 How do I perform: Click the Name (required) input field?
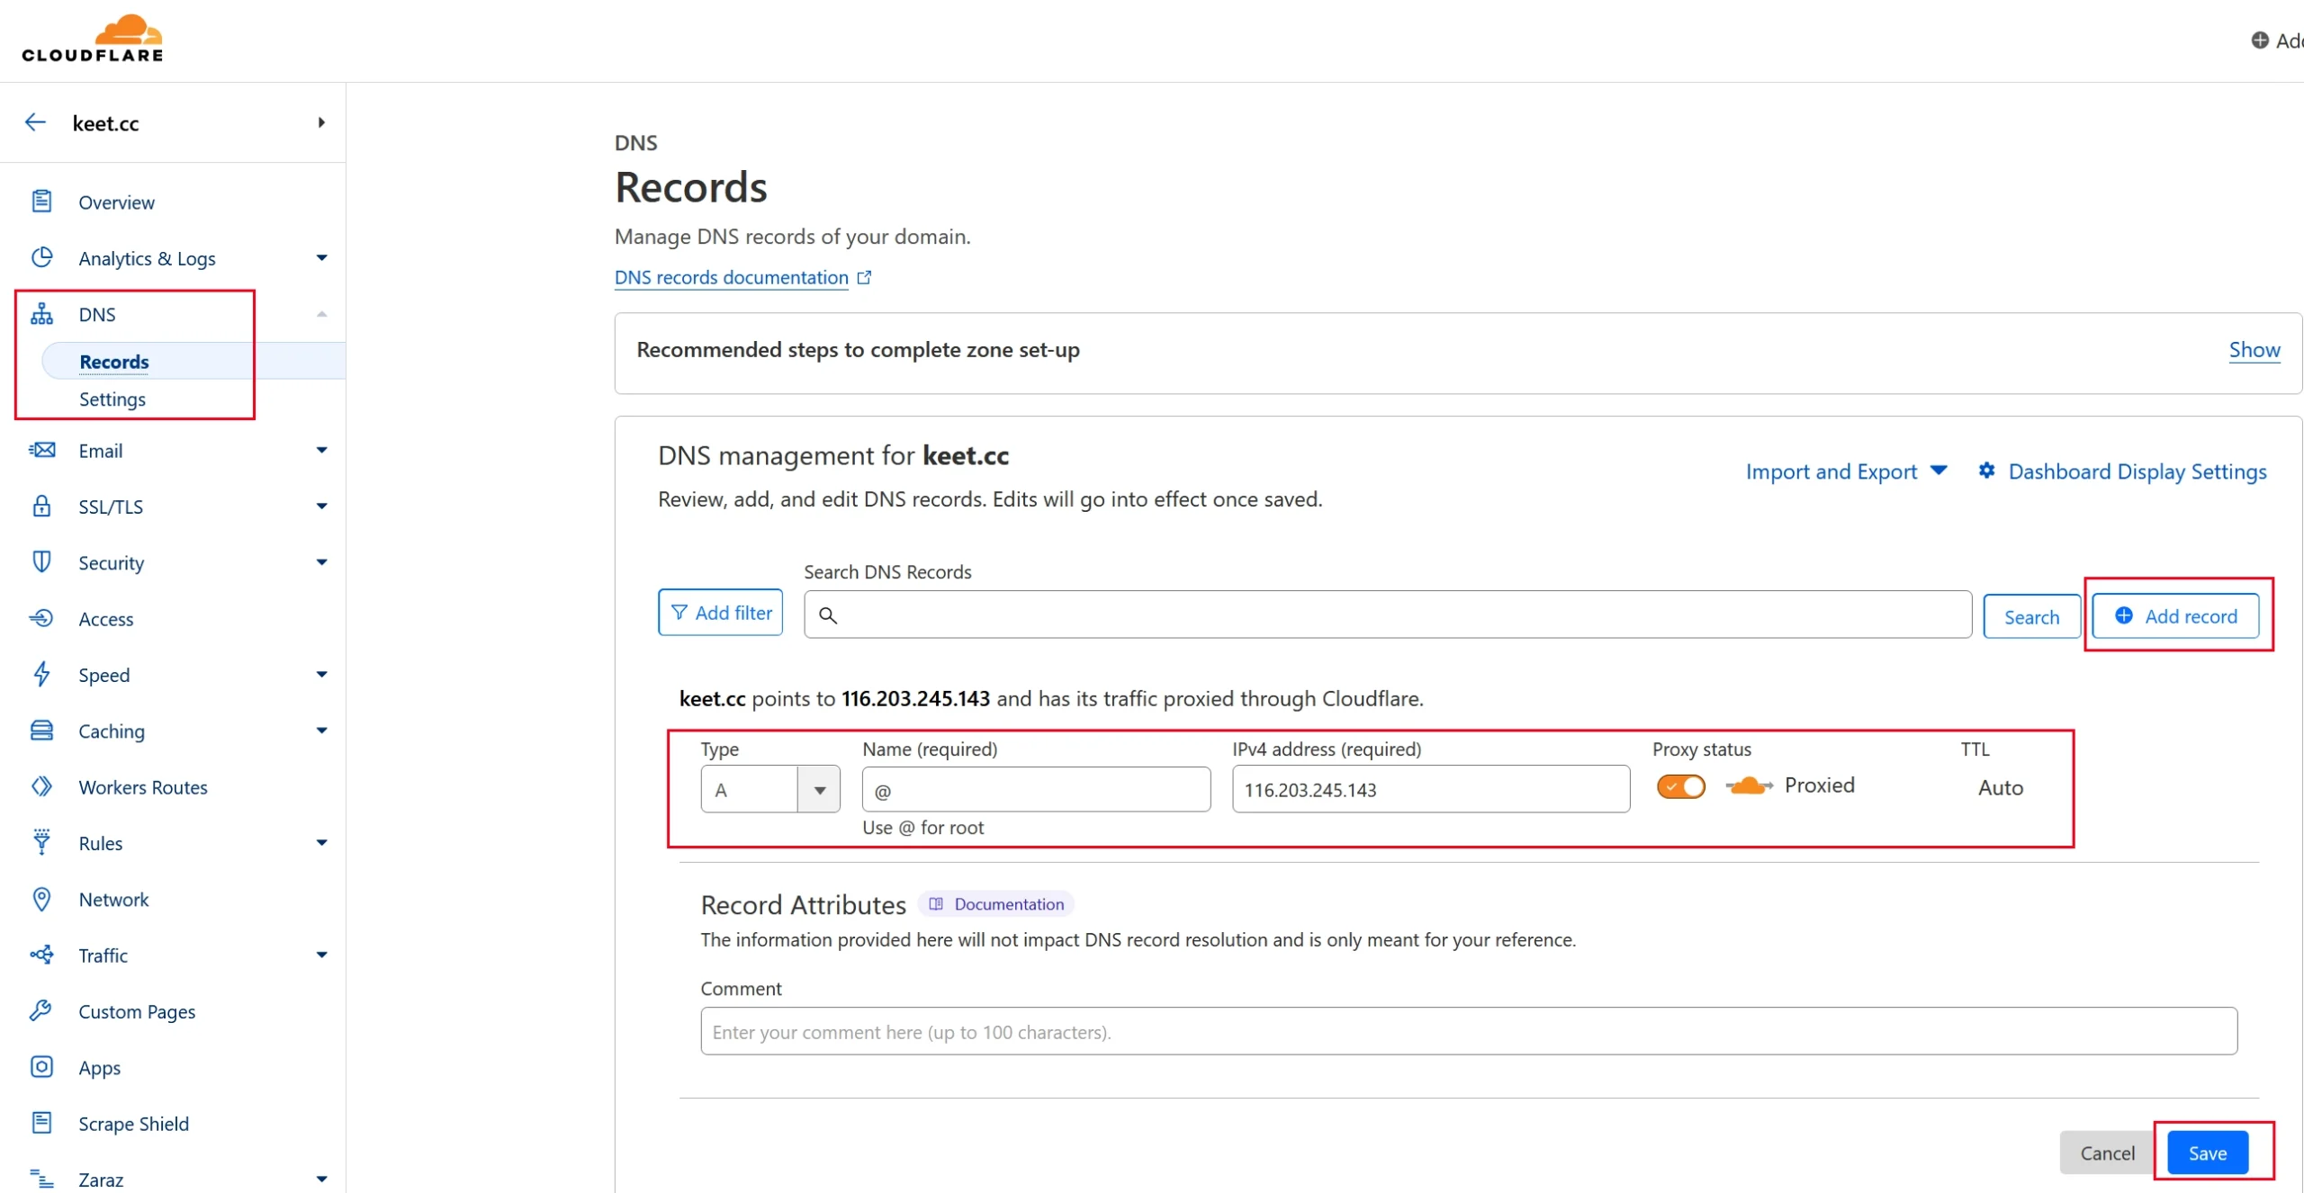tap(1036, 789)
